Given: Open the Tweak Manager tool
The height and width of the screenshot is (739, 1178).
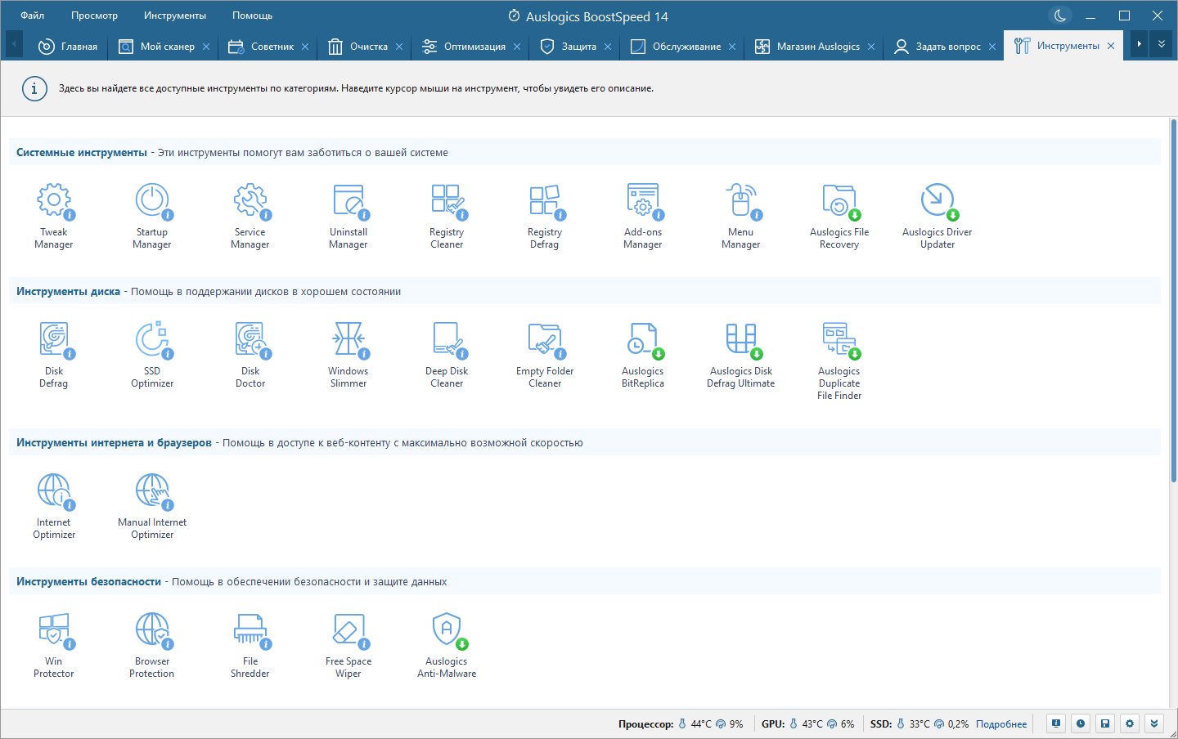Looking at the screenshot, I should 54,216.
